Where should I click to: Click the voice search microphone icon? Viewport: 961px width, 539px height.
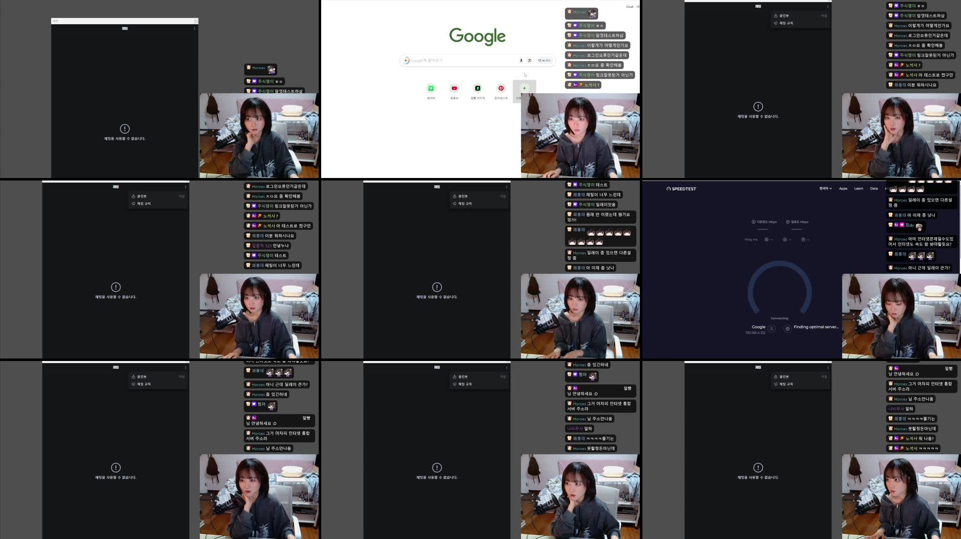click(x=521, y=61)
